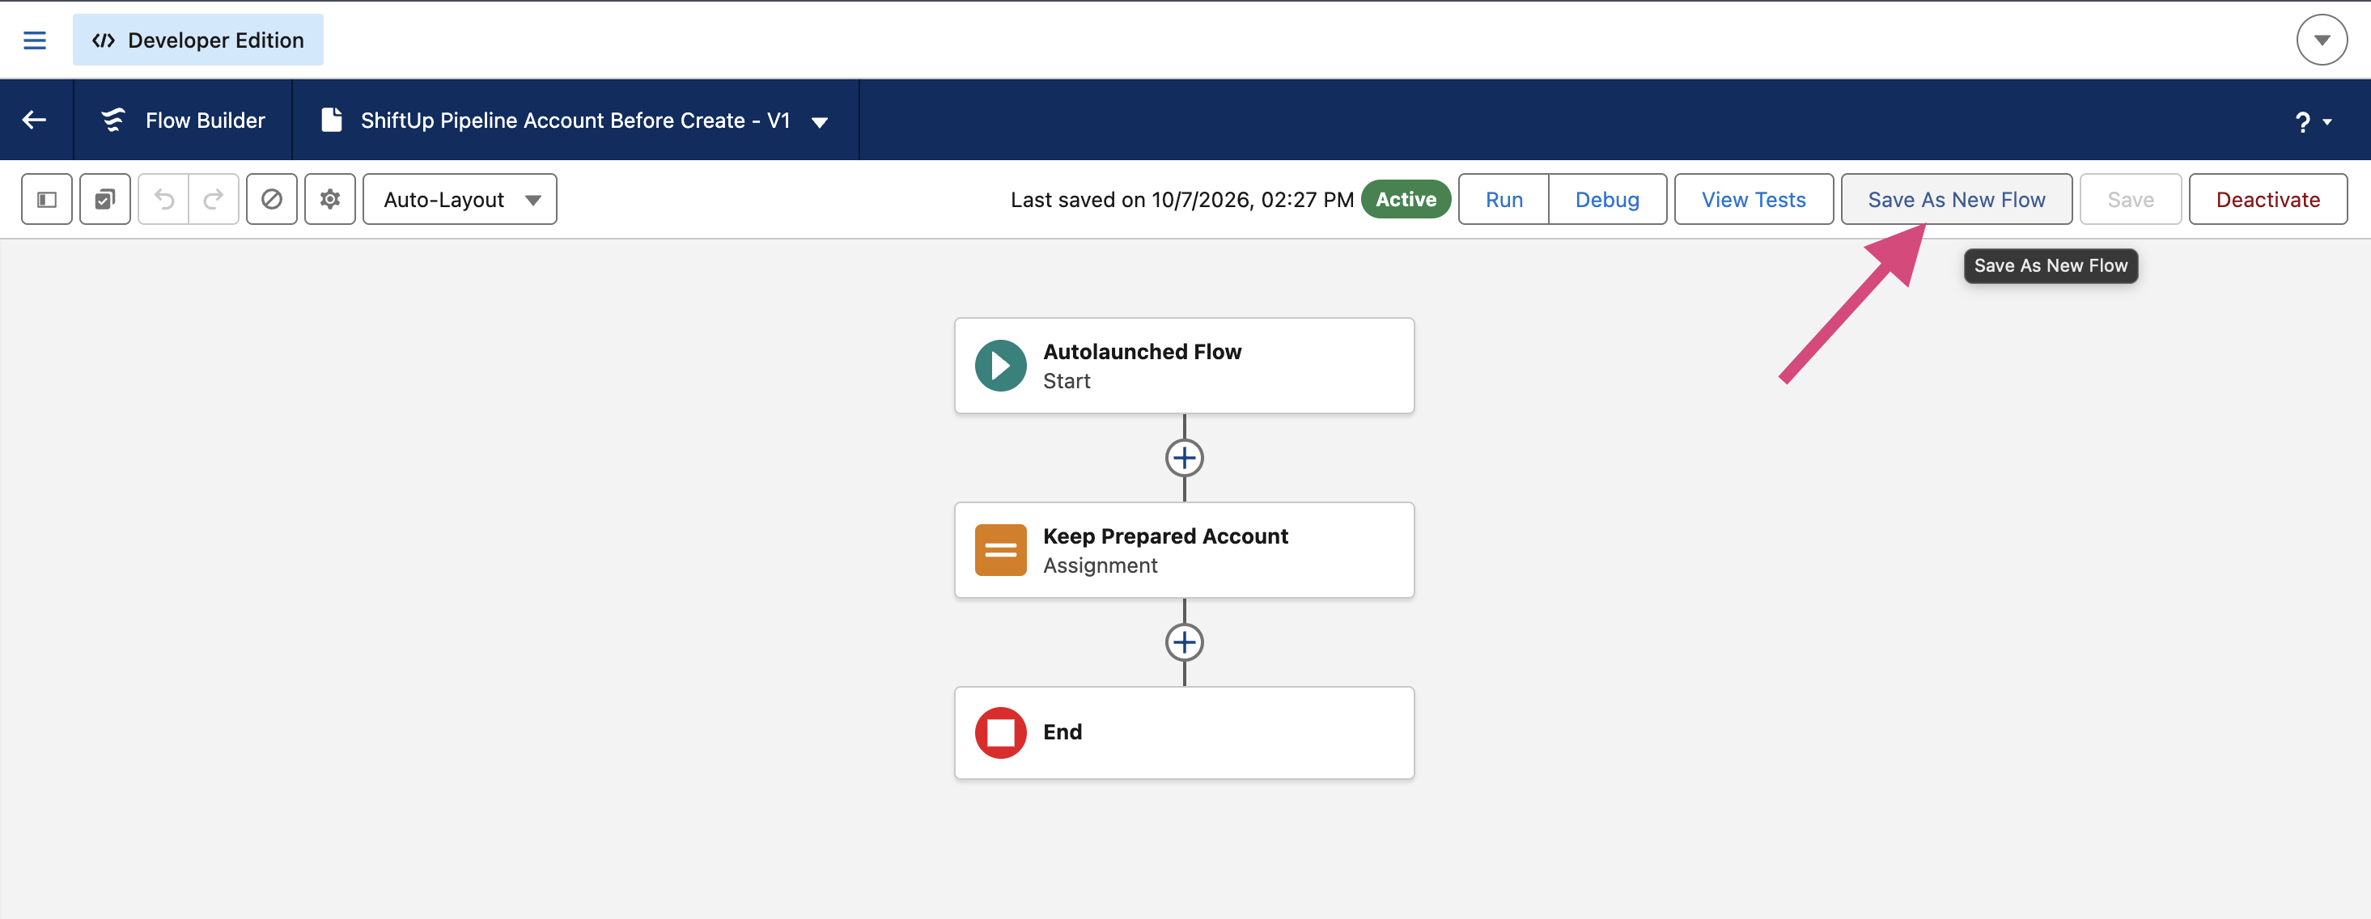Select the Keep Prepared Account assignment

(1184, 550)
